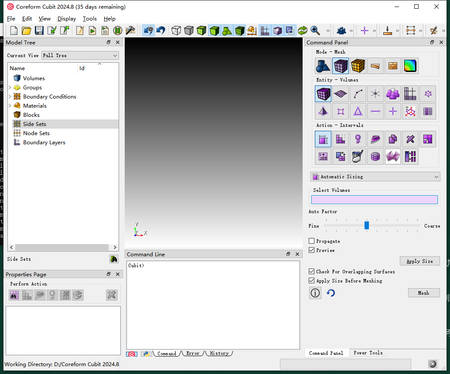
Task: Expand toolbar overflow chevron after zoom icon
Action: tap(328, 31)
